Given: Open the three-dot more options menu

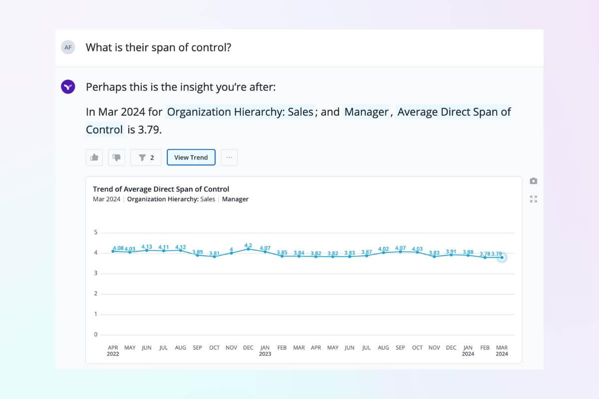Looking at the screenshot, I should tap(229, 158).
